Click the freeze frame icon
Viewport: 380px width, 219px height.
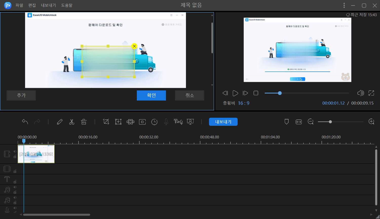tap(142, 122)
